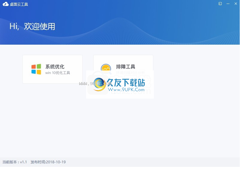Open the feedback icon in title bar
Image resolution: width=240 pixels, height=169 pixels.
coord(220,4)
